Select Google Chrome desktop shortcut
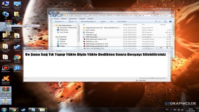 [x=17, y=59]
